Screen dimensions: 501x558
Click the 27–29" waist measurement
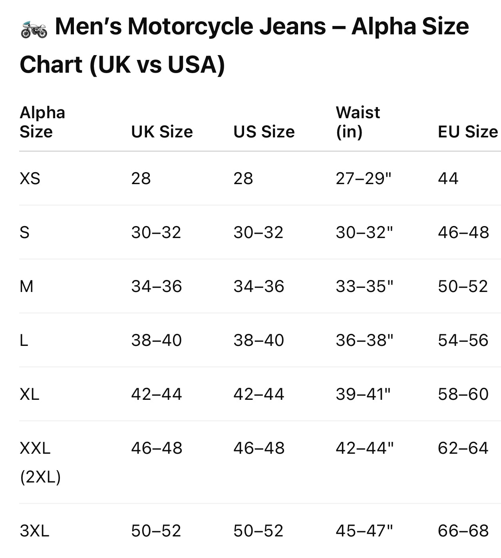[x=364, y=179]
